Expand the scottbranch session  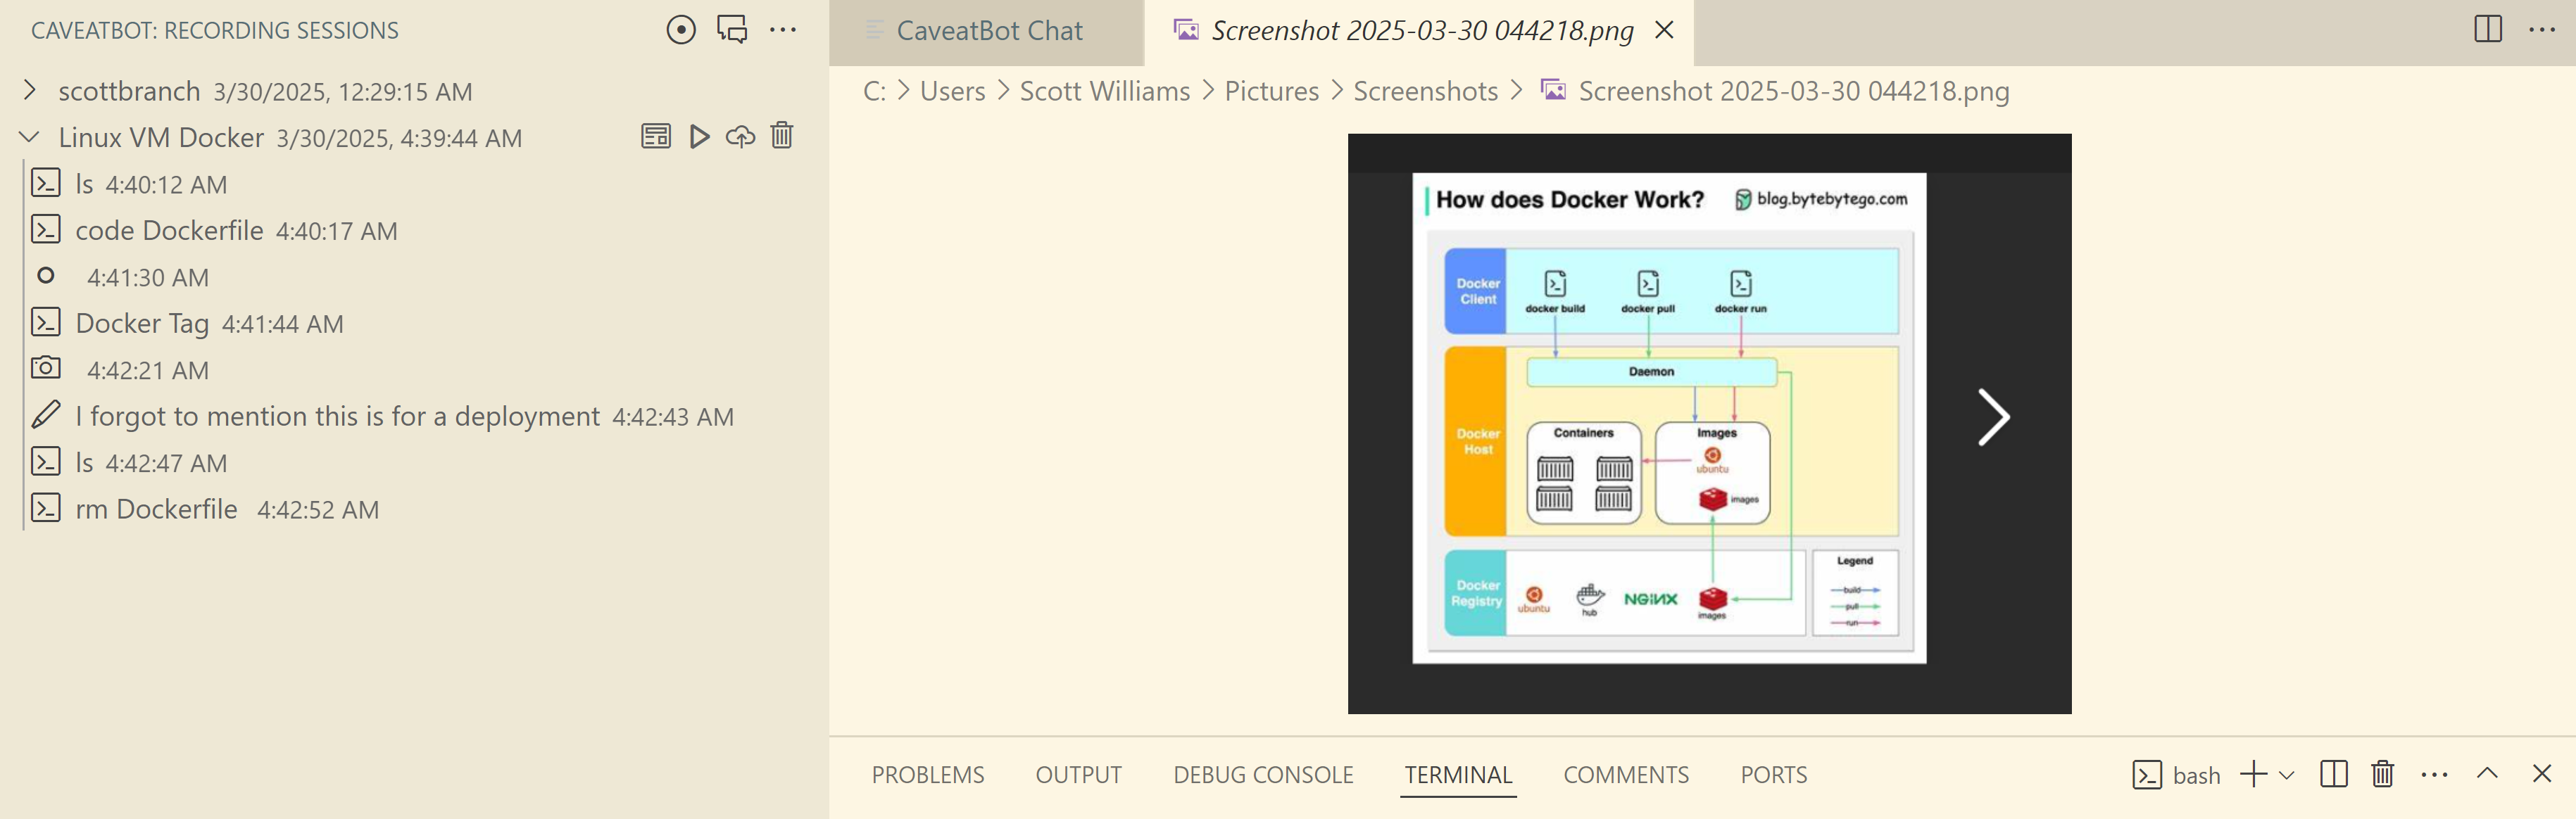click(30, 91)
